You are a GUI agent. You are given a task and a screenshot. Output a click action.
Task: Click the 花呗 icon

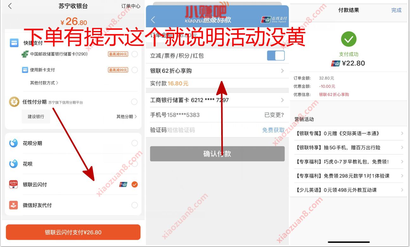(13, 164)
